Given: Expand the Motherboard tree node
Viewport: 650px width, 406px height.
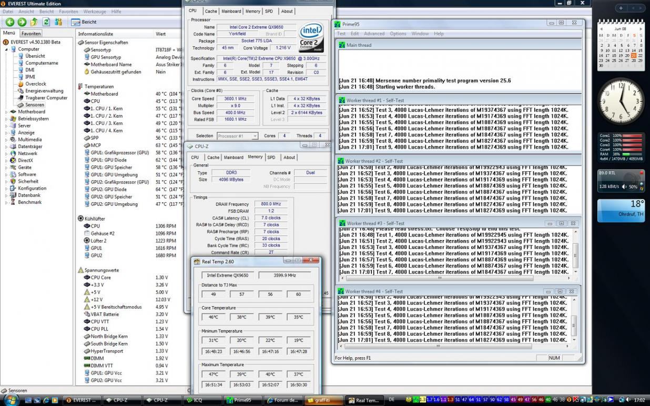Looking at the screenshot, I should 7,112.
